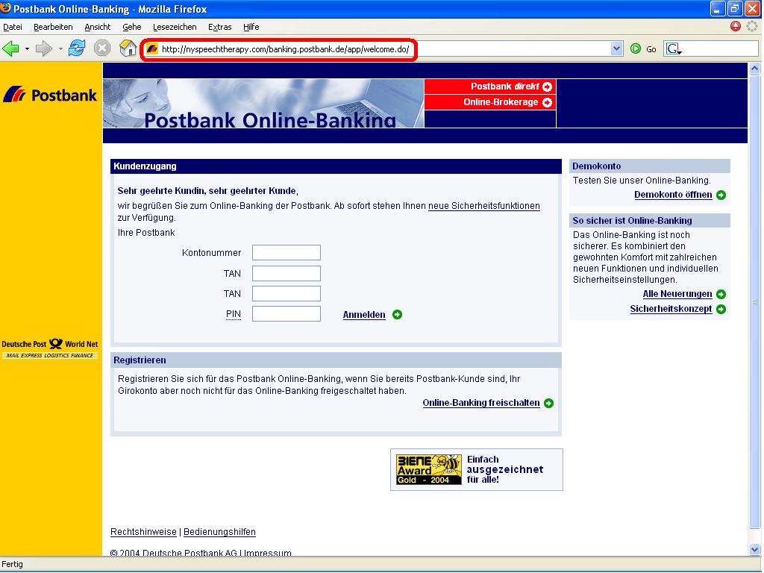Click the Kontonummer input field
Image resolution: width=764 pixels, height=573 pixels.
coord(286,253)
